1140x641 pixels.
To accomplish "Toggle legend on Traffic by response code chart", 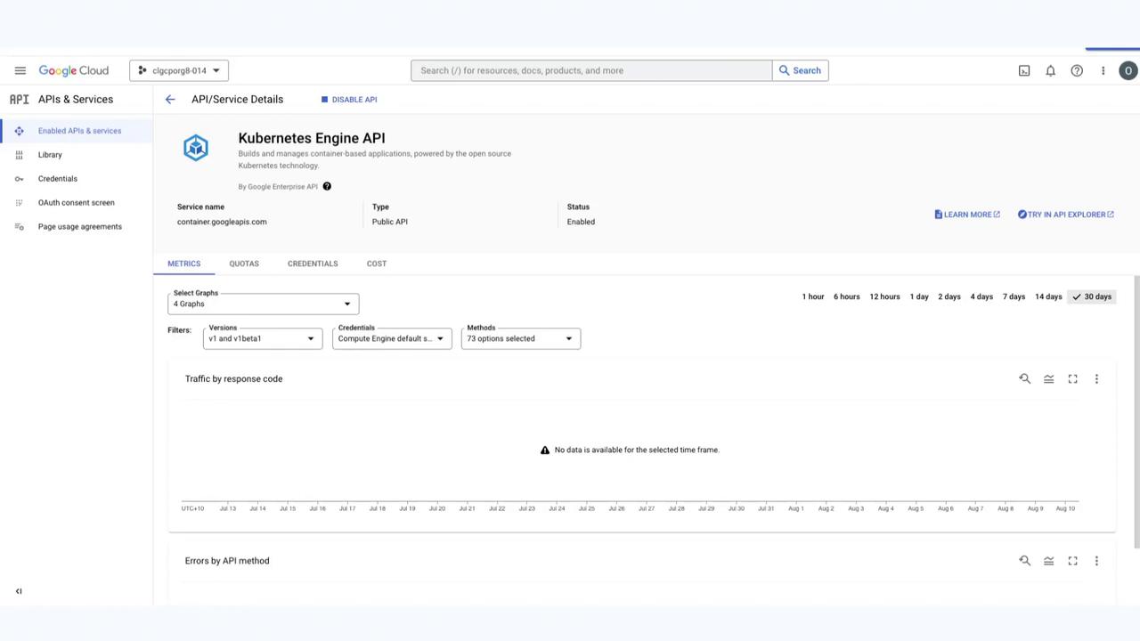I will [1048, 379].
